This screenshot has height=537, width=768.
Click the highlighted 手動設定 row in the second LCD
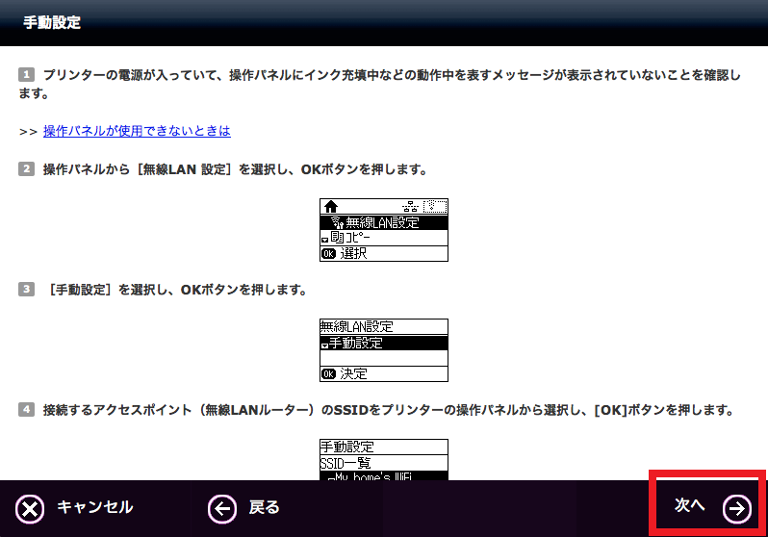coord(383,343)
